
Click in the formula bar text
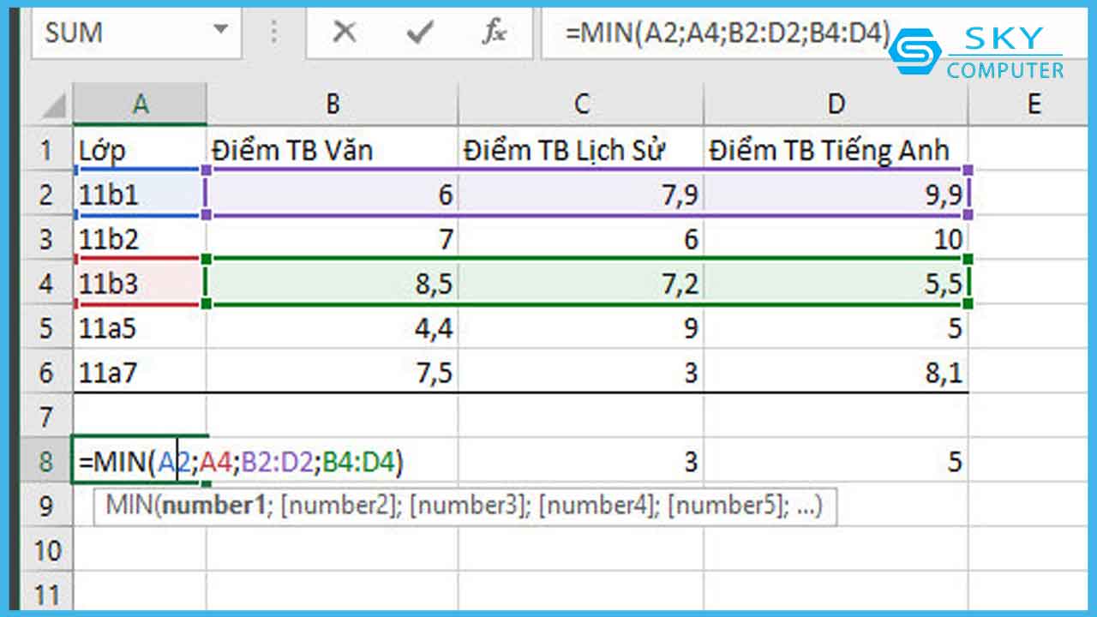pos(728,33)
